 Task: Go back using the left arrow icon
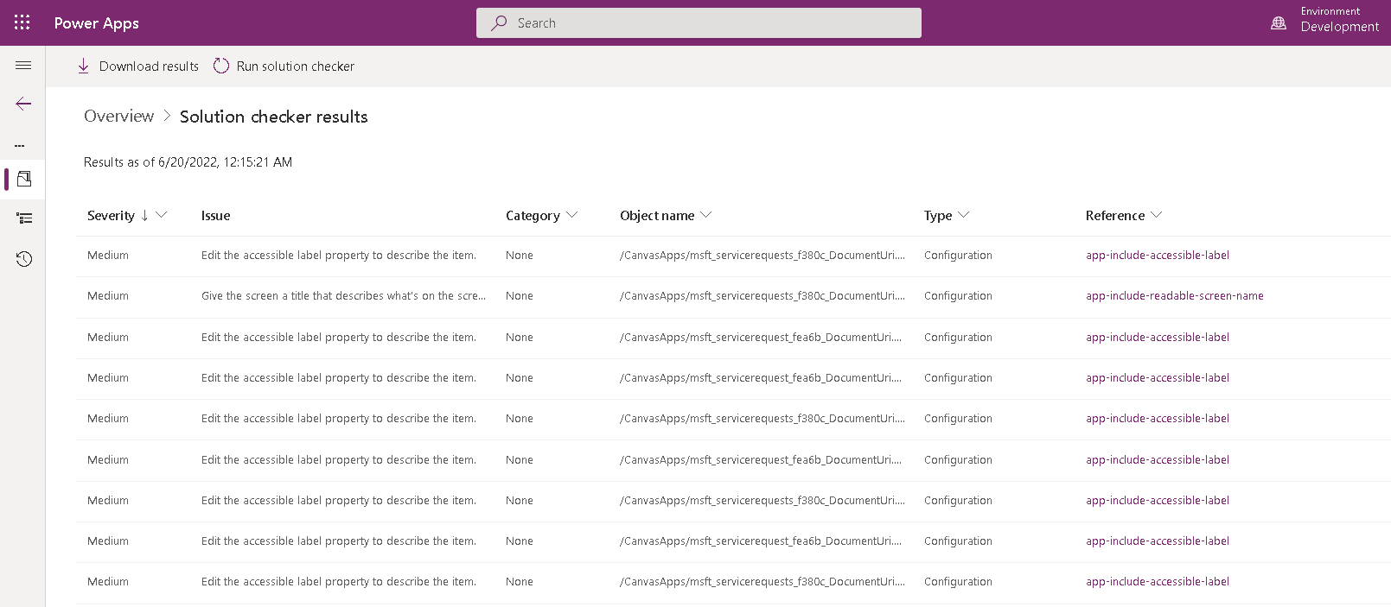[x=23, y=104]
